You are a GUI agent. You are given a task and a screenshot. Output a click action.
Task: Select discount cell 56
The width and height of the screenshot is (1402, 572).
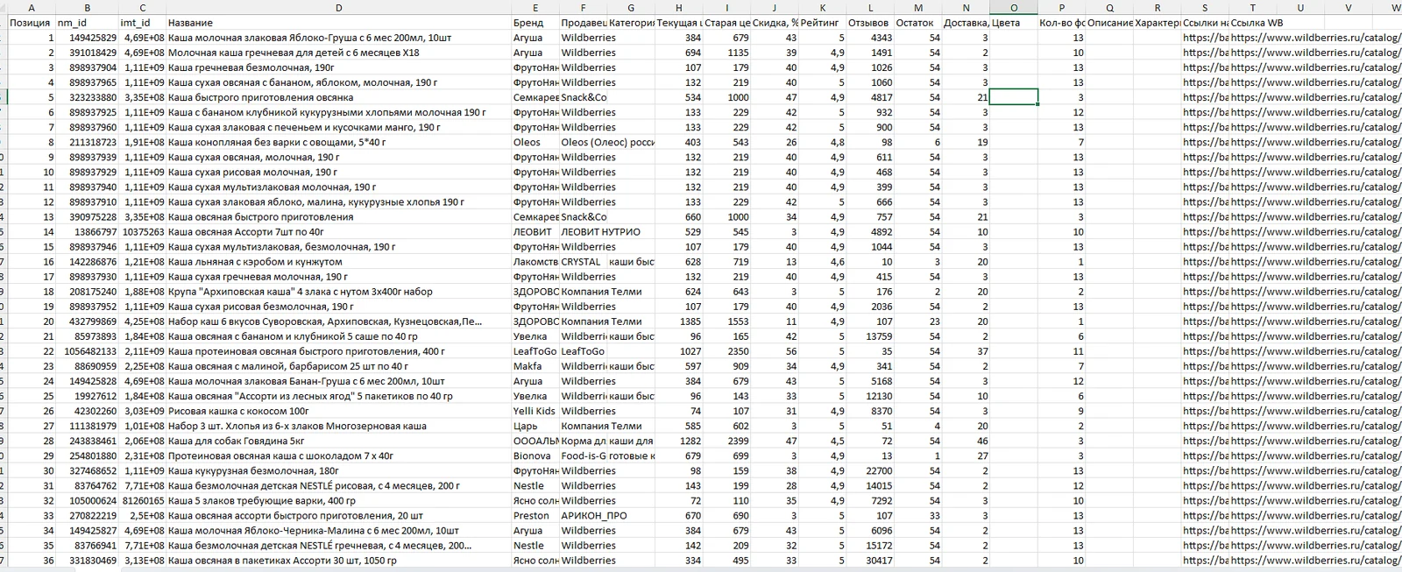(x=775, y=351)
